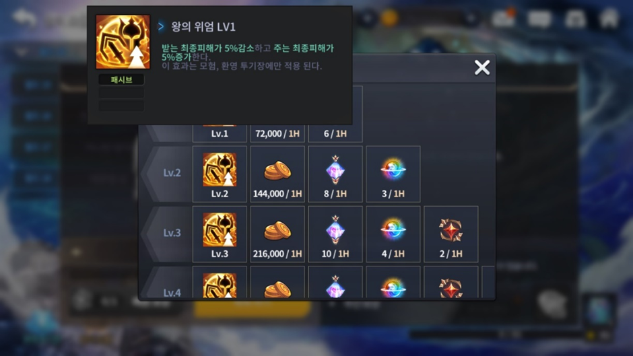Select the Lv.2 row label

point(172,173)
